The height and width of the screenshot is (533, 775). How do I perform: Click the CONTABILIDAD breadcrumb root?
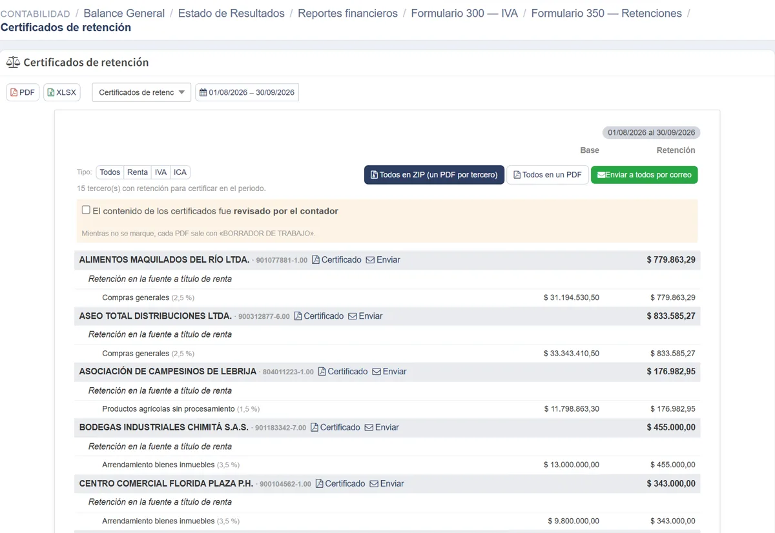coord(36,14)
